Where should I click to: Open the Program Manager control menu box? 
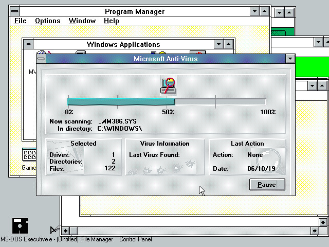(x=15, y=11)
